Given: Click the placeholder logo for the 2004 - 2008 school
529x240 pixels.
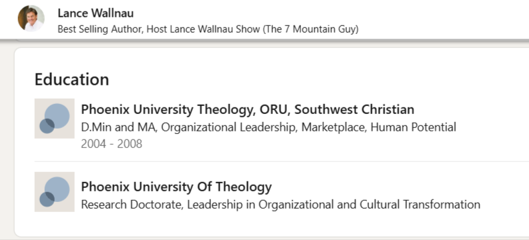Looking at the screenshot, I should point(55,119).
